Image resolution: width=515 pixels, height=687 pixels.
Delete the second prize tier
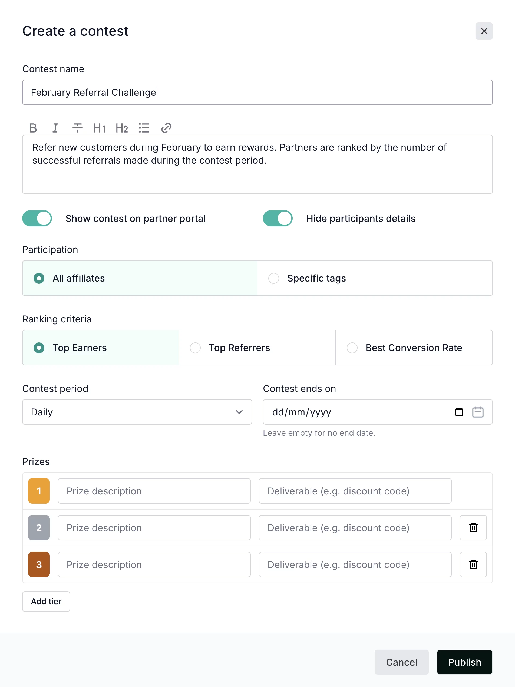click(x=473, y=528)
